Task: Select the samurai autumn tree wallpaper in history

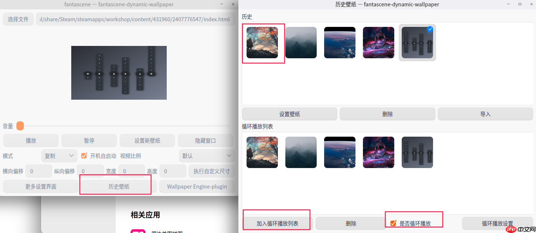Action: 262,43
